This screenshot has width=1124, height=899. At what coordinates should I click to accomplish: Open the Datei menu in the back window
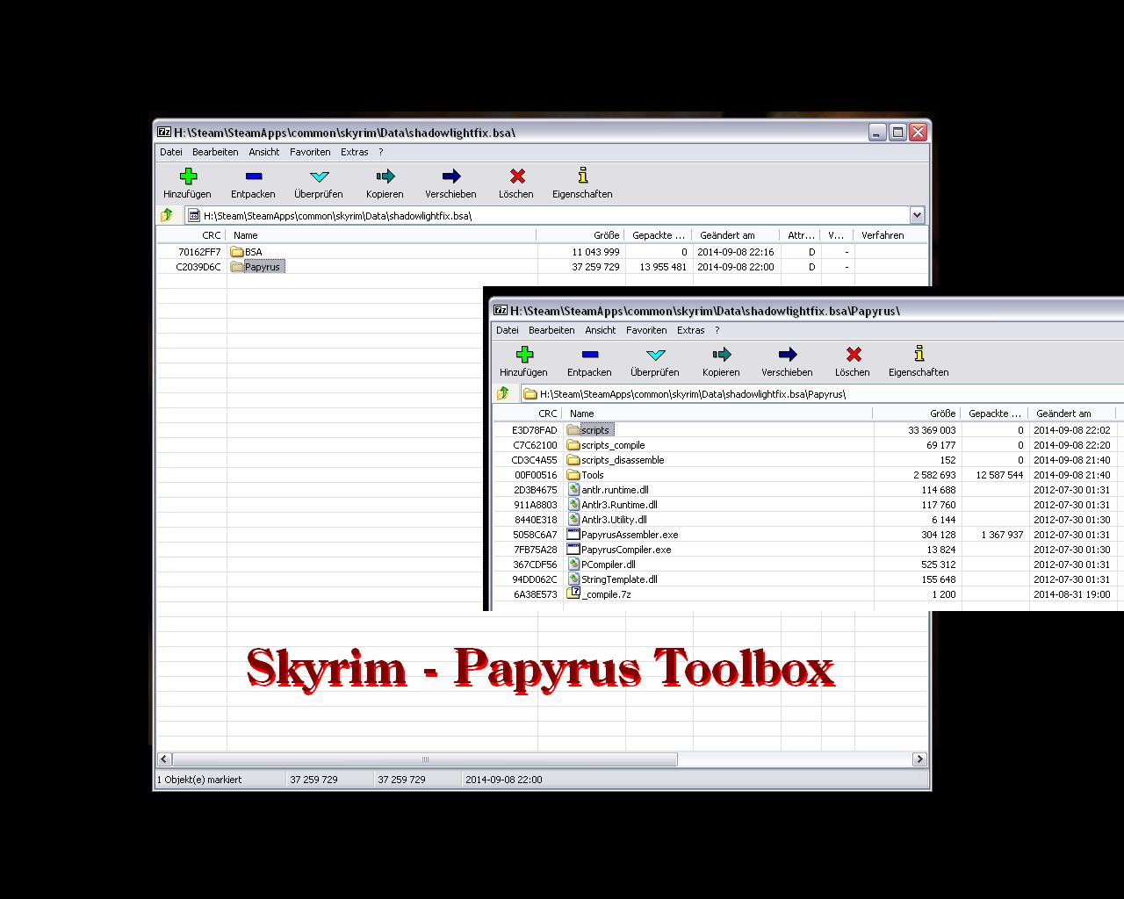tap(171, 152)
